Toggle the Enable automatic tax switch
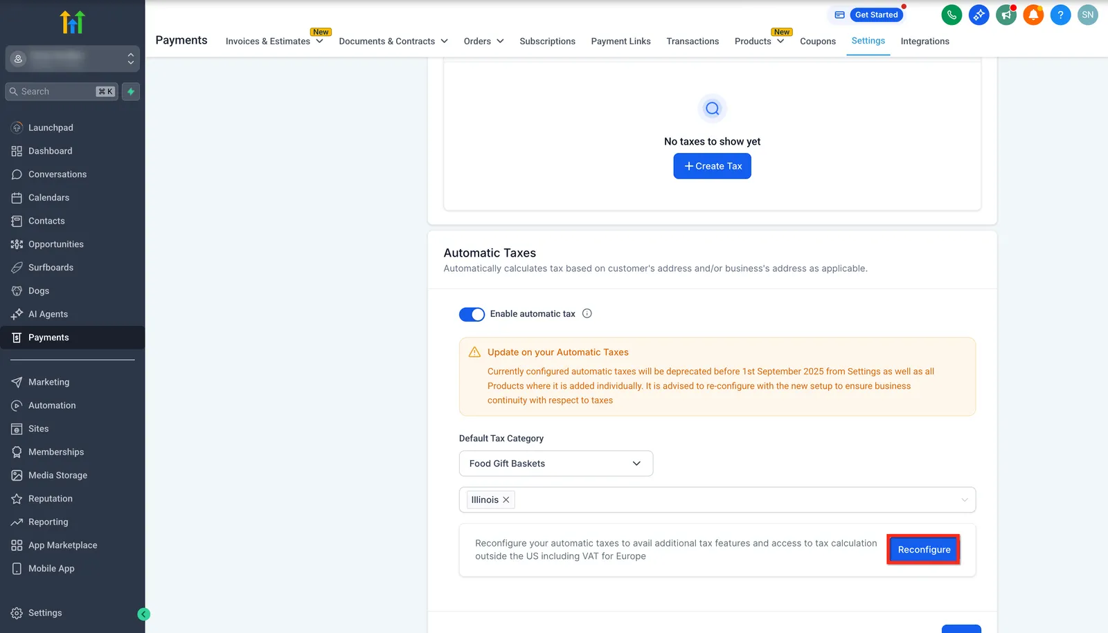1108x633 pixels. pyautogui.click(x=472, y=314)
